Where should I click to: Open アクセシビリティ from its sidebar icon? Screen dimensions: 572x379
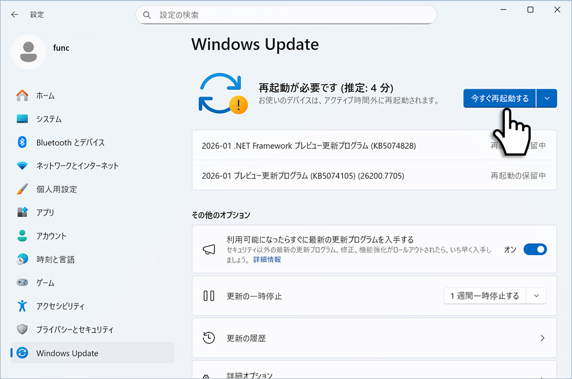click(22, 306)
